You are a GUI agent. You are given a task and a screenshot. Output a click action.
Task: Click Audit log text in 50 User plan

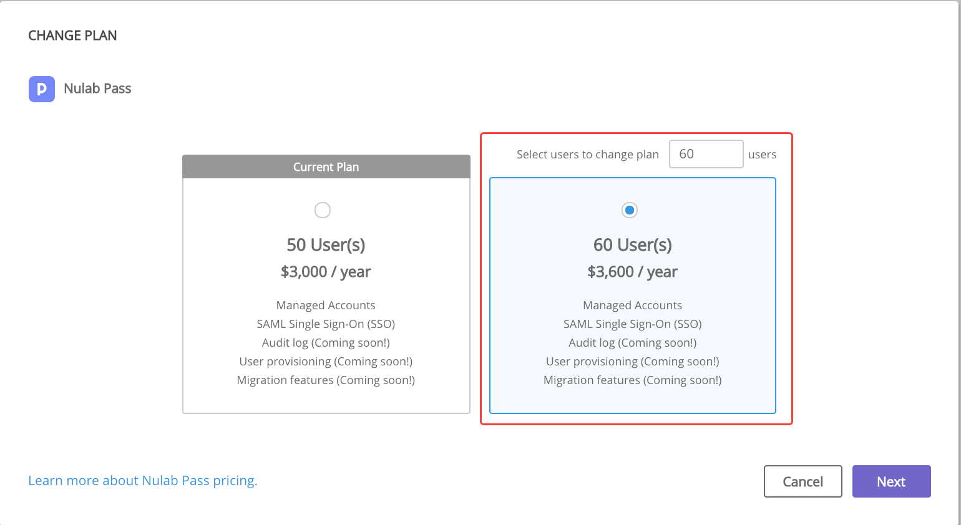click(x=326, y=343)
